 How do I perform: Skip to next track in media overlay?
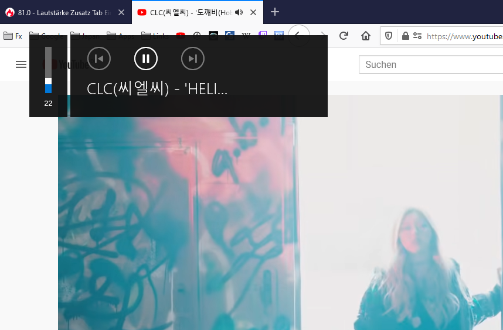(193, 59)
